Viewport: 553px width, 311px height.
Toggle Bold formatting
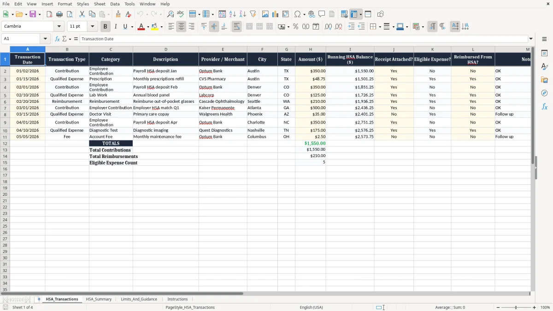click(106, 27)
